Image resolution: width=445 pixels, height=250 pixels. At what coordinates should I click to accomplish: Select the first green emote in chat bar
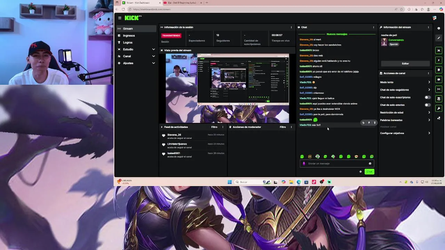pos(302,157)
